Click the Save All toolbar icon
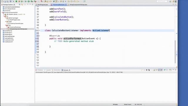188x106 pixels. pos(8,1)
